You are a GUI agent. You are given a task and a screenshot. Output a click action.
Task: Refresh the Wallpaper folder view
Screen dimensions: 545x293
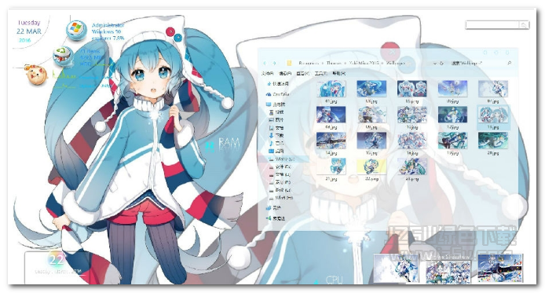click(441, 64)
